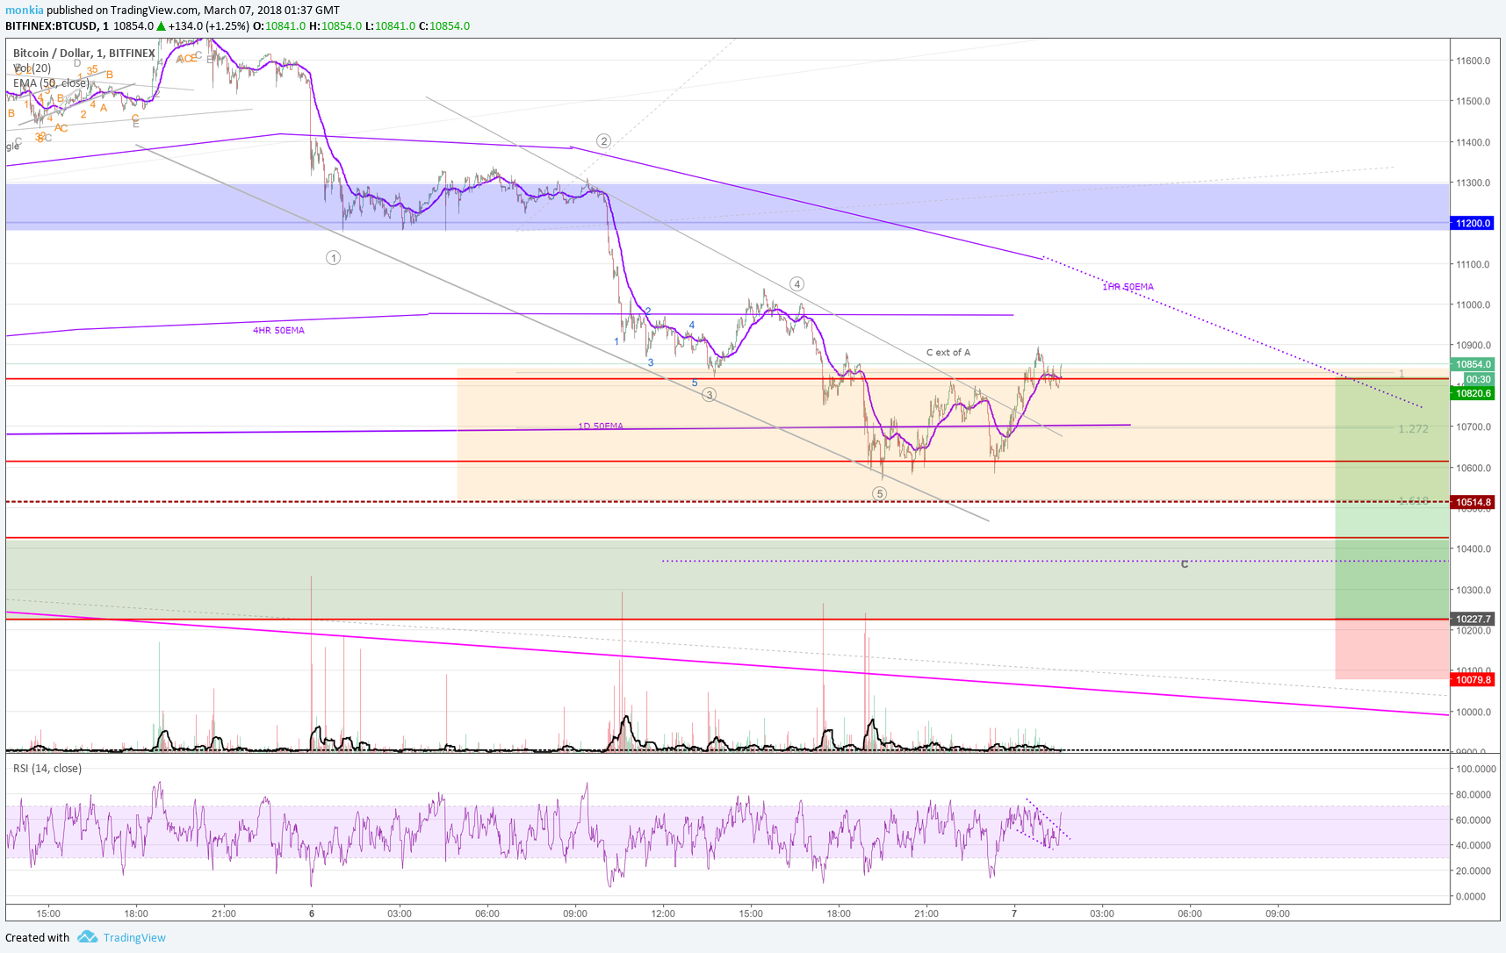Click the circled wave 2 marker

tap(603, 141)
